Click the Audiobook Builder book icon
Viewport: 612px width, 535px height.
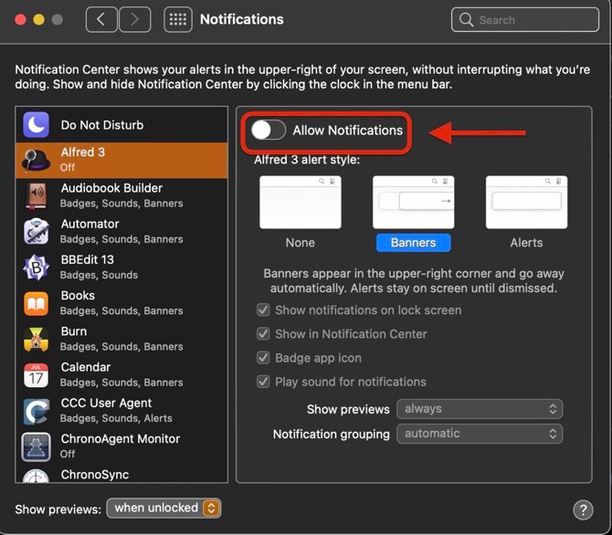coord(36,196)
